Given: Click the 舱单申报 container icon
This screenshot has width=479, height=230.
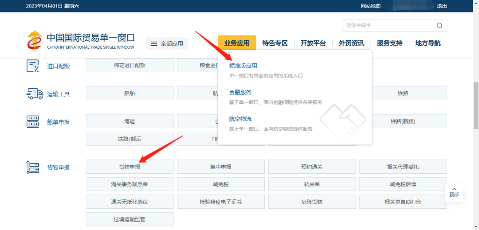Looking at the screenshot, I should (x=33, y=121).
